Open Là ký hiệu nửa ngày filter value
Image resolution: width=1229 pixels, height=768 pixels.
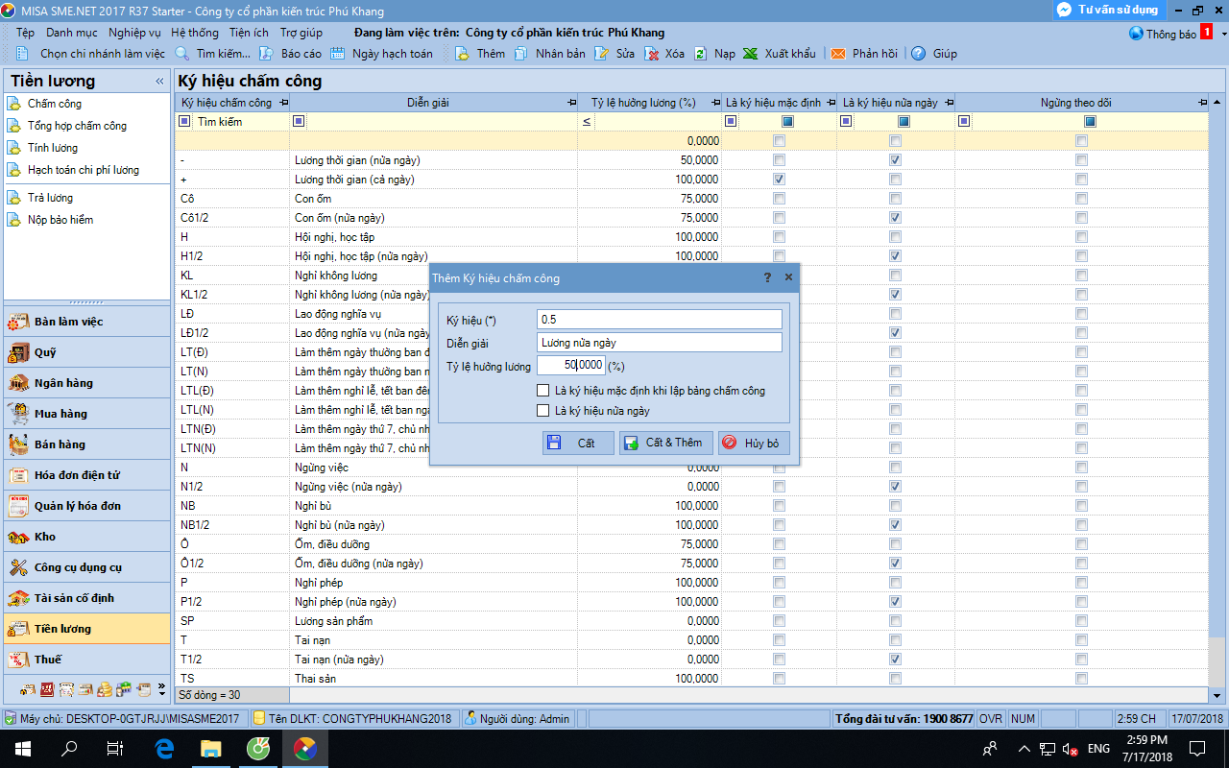904,121
